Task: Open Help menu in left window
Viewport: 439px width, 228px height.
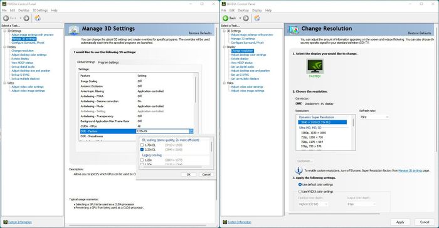Action: (54, 11)
